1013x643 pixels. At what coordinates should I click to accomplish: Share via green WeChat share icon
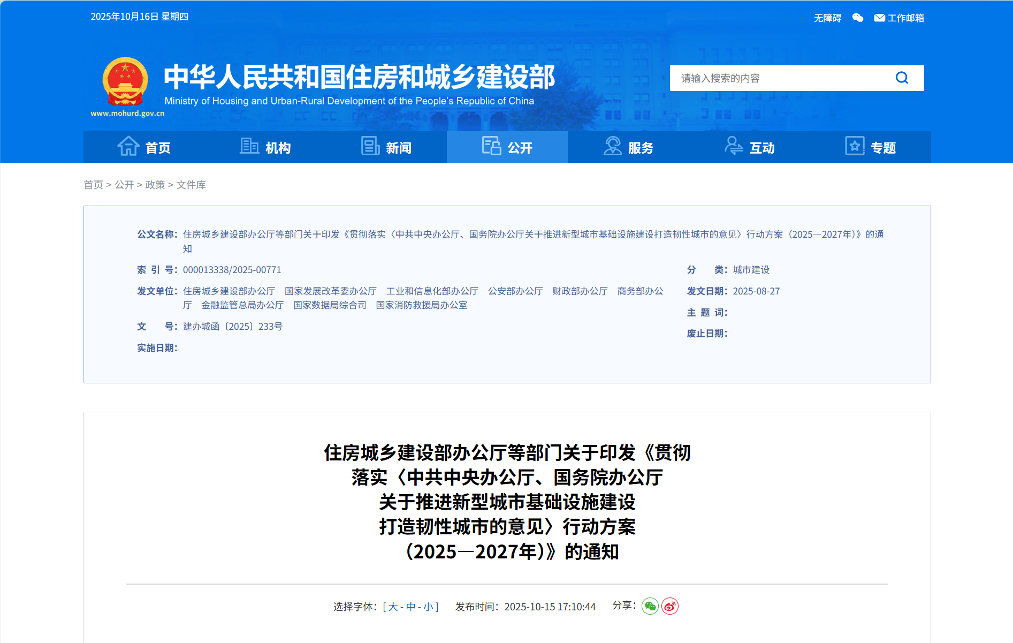click(x=650, y=606)
